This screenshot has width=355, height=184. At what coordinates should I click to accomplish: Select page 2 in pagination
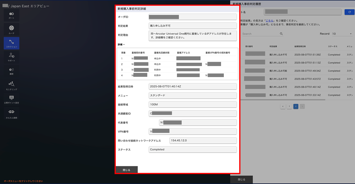296,106
